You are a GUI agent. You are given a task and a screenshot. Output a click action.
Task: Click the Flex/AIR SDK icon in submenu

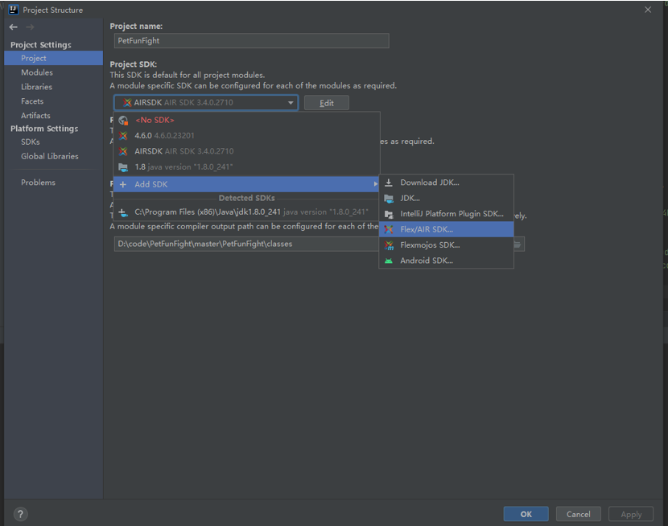point(389,230)
